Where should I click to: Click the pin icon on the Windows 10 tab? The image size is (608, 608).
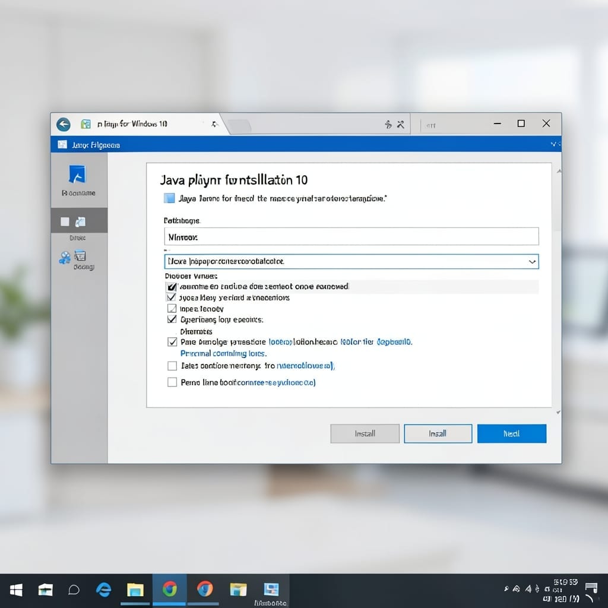pos(214,124)
